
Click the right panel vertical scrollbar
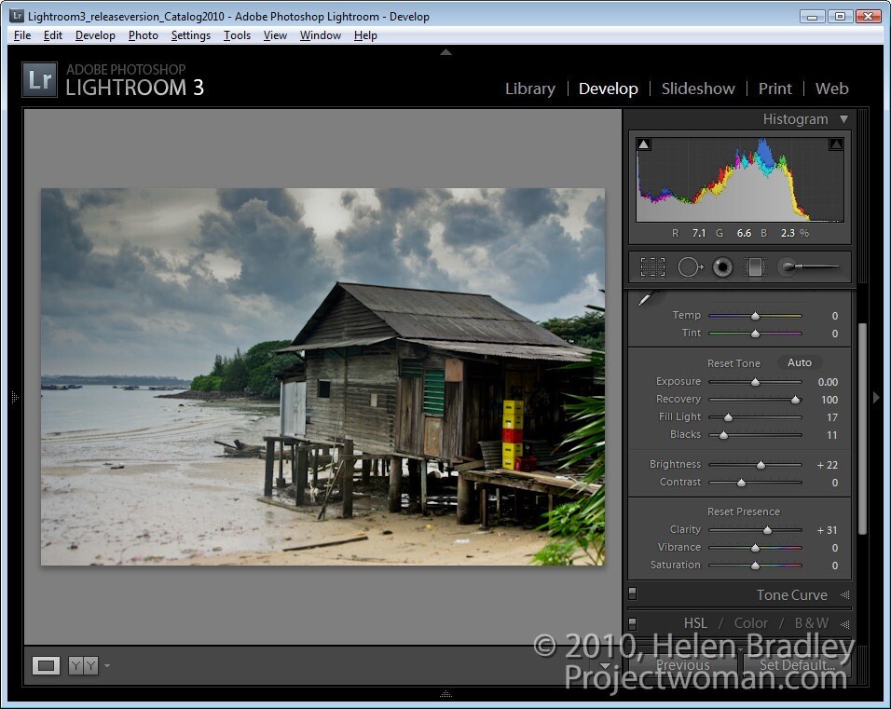pos(862,429)
